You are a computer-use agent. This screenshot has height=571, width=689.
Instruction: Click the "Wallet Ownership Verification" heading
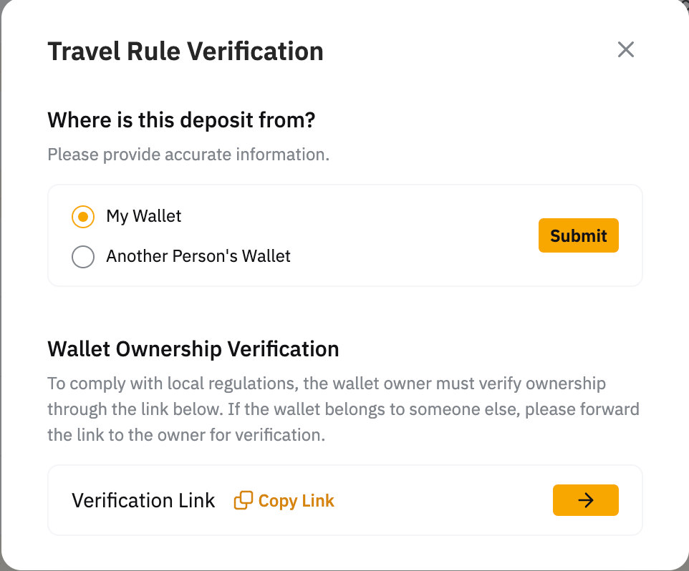click(193, 349)
